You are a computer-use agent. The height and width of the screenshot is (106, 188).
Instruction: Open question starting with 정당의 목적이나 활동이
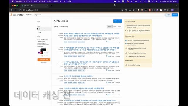click(x=92, y=35)
